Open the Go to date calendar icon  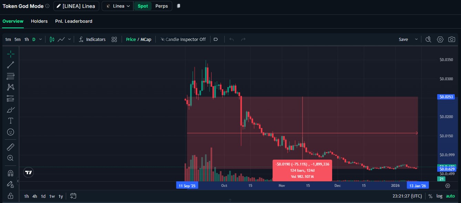73,196
